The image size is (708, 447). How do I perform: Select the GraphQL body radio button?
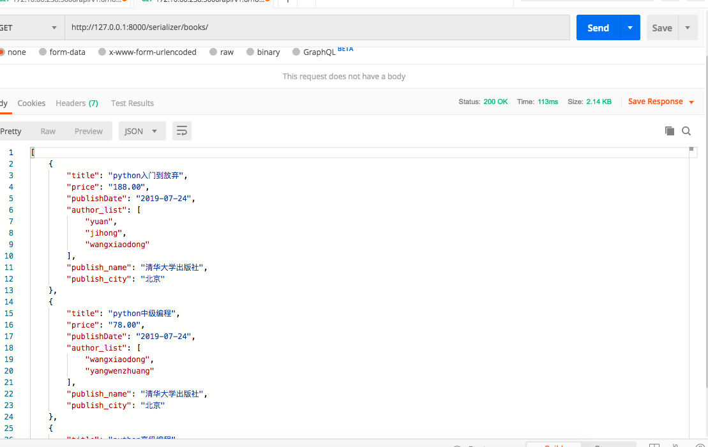tap(296, 52)
